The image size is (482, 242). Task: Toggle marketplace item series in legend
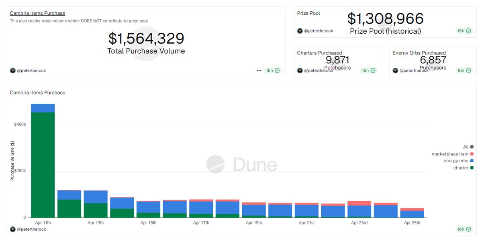[452, 154]
